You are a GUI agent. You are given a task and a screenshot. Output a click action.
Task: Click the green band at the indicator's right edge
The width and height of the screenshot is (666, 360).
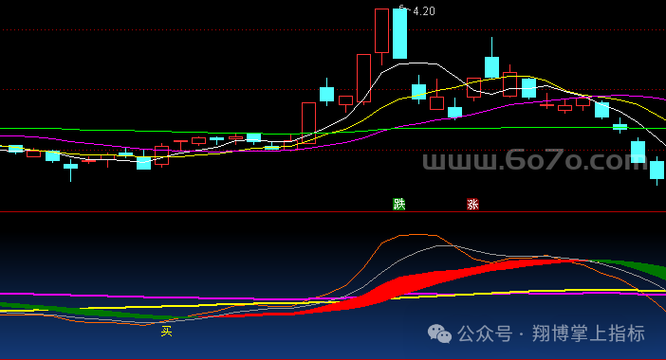pos(638,268)
